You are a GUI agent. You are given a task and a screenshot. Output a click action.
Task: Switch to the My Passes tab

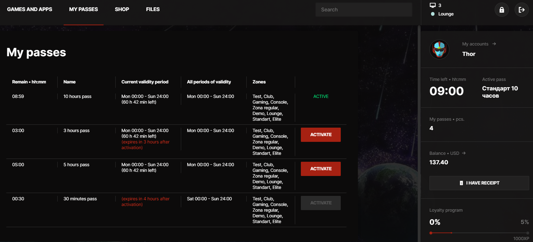[83, 9]
